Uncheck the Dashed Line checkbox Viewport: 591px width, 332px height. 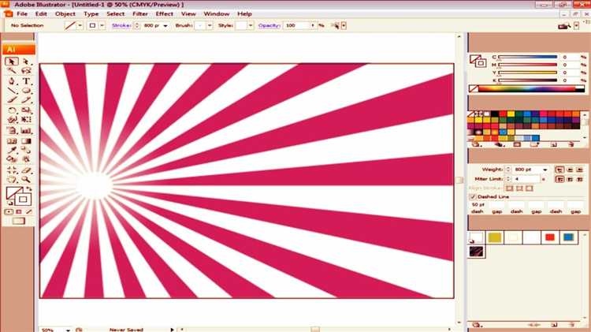click(473, 196)
